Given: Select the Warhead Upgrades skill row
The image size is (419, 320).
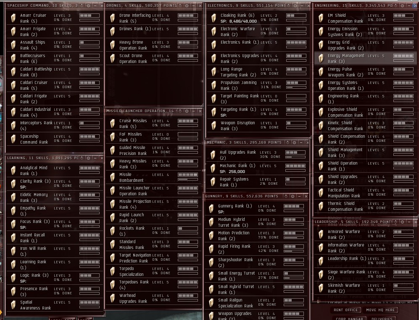Looking at the screenshot, I should coord(154,298).
